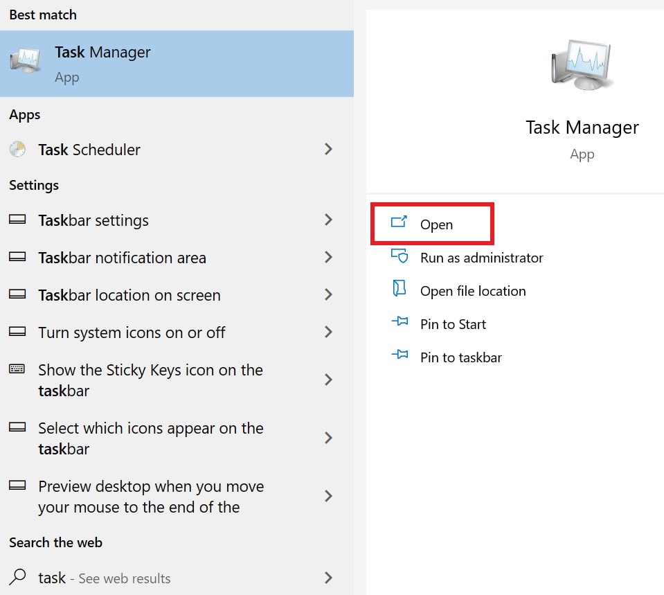Click the Open action icon
The height and width of the screenshot is (595, 664).
point(399,222)
